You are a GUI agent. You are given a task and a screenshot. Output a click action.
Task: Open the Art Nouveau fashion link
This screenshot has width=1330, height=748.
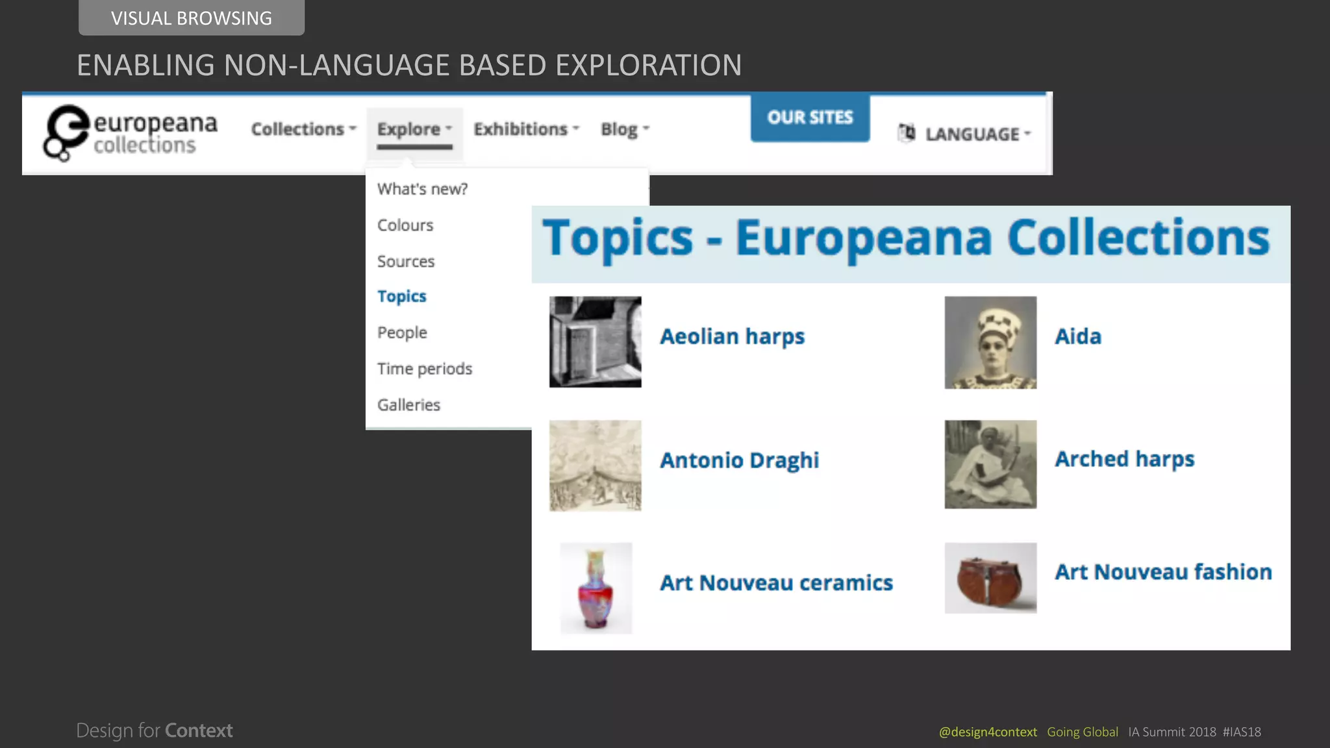click(1163, 571)
